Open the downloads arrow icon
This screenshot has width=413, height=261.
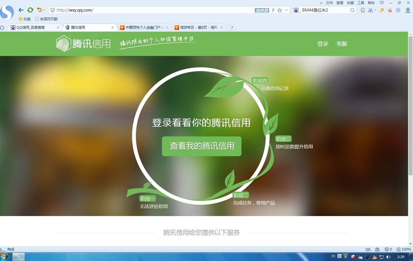(408, 10)
